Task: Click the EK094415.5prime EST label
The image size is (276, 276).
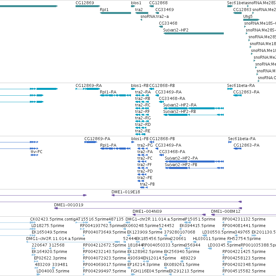Action: (x=197, y=226)
